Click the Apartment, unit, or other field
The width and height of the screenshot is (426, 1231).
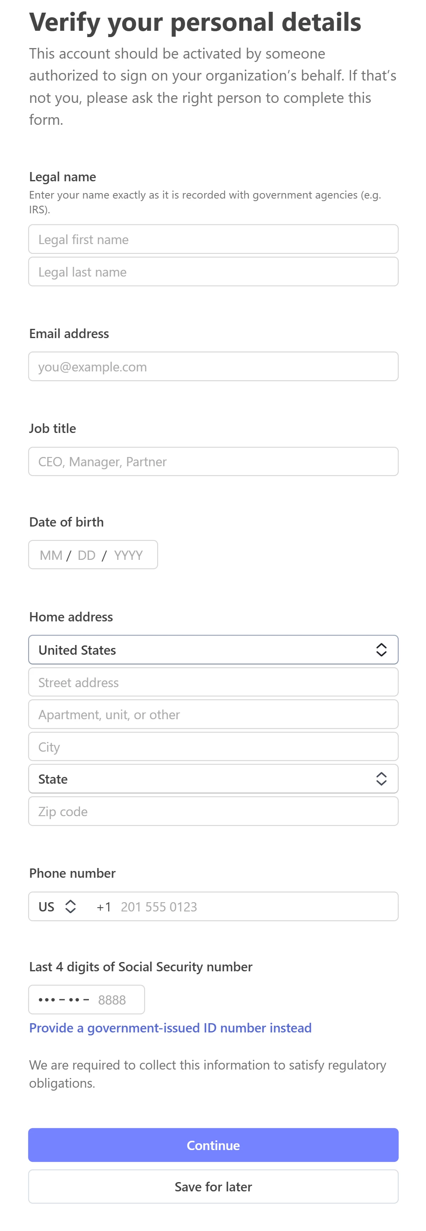(x=213, y=714)
